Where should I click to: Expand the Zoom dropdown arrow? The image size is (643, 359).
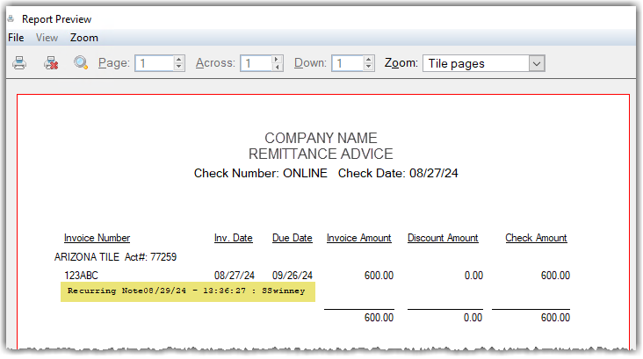click(537, 63)
